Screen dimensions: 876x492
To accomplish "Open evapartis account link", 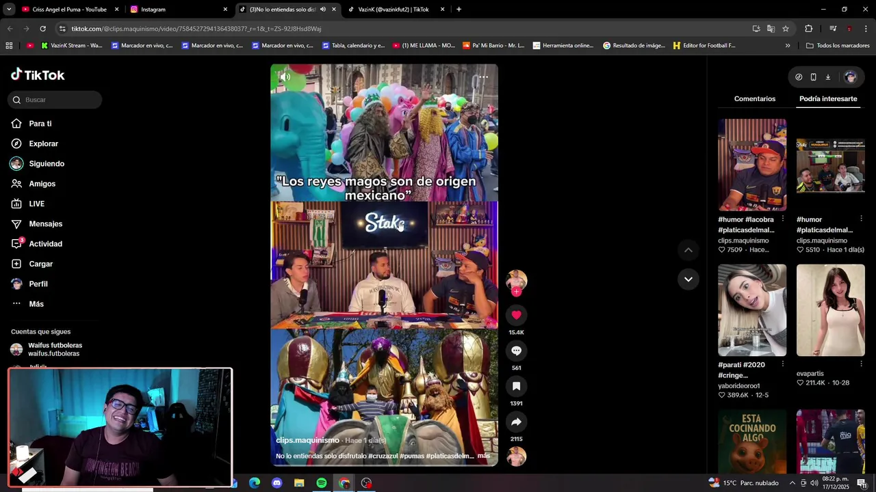I will (810, 374).
